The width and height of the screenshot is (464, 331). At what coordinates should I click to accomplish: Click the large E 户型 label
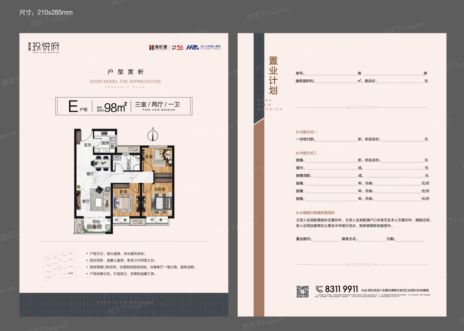pos(78,107)
